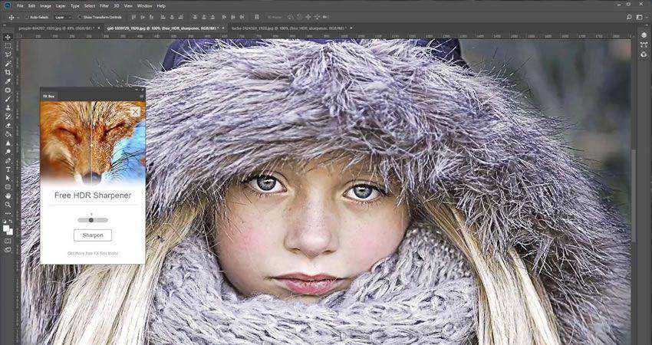Close the fox preview image in FX Box
This screenshot has height=345, width=652.
135,112
